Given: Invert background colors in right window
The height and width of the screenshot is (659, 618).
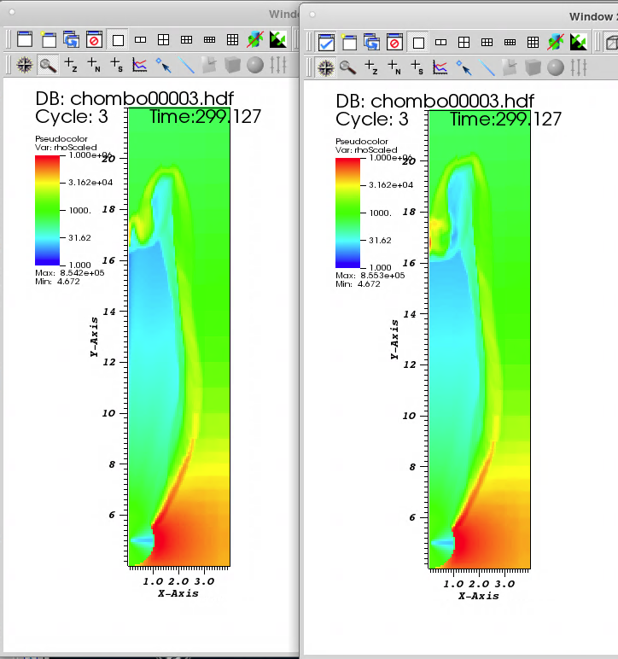Looking at the screenshot, I should pos(578,42).
